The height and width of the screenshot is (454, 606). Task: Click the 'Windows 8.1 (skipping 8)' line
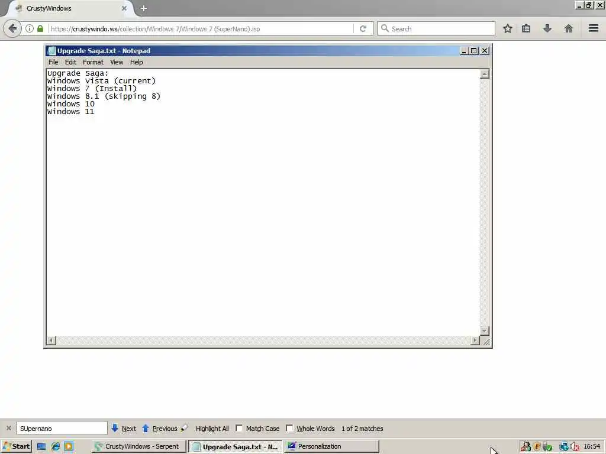pyautogui.click(x=104, y=96)
